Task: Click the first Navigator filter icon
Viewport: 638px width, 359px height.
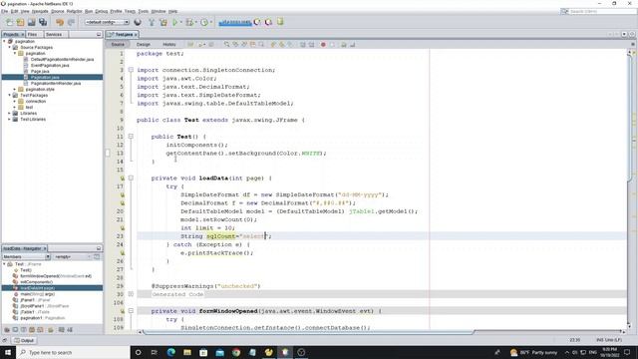Action: tap(7, 330)
